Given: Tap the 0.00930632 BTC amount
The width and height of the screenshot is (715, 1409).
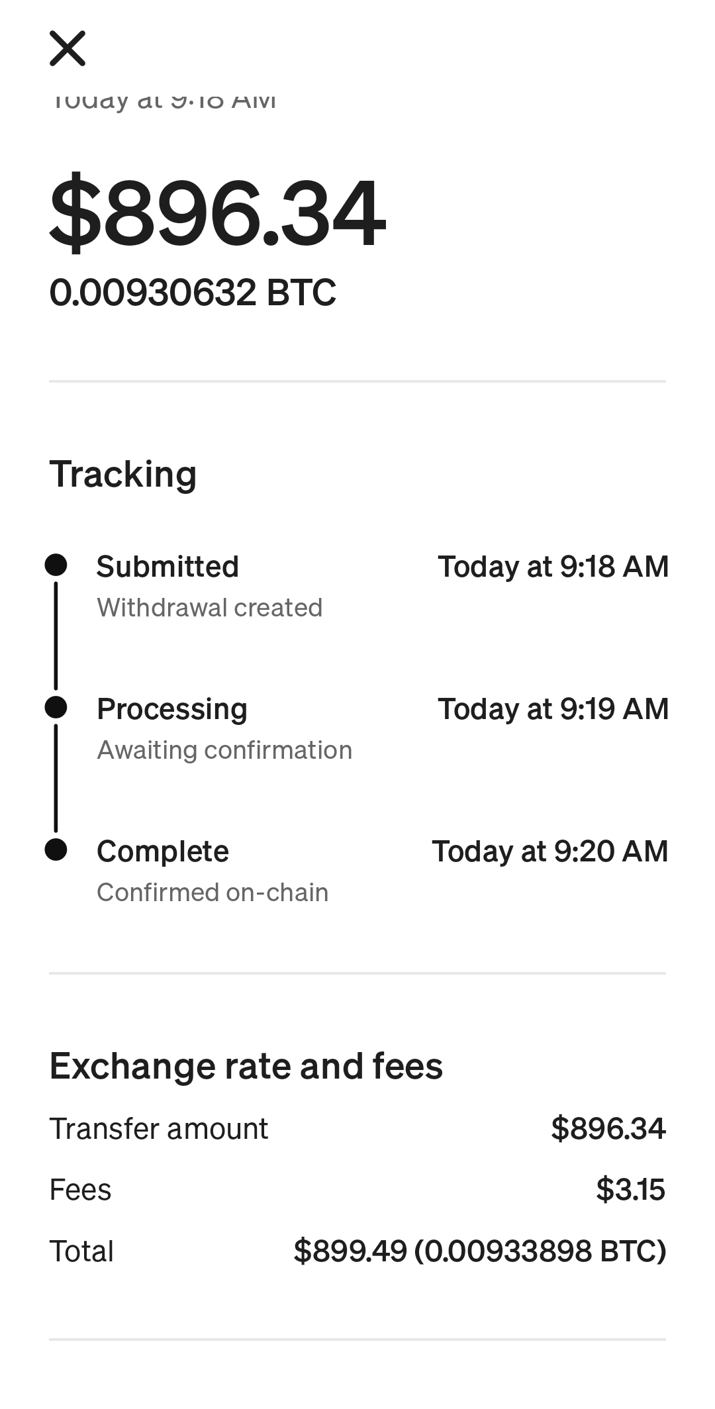Looking at the screenshot, I should 193,293.
